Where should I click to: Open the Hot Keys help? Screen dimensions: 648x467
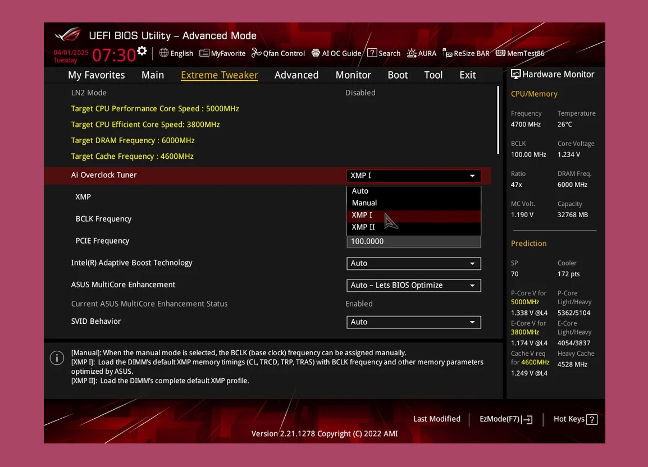coord(575,419)
